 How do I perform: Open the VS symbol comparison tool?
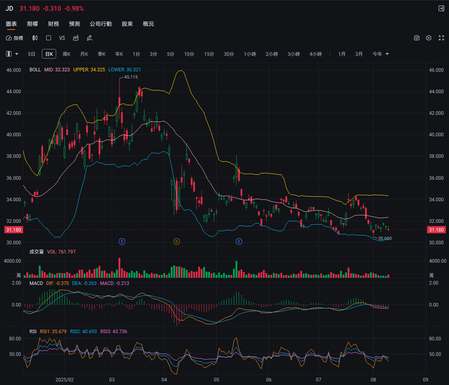[x=62, y=38]
